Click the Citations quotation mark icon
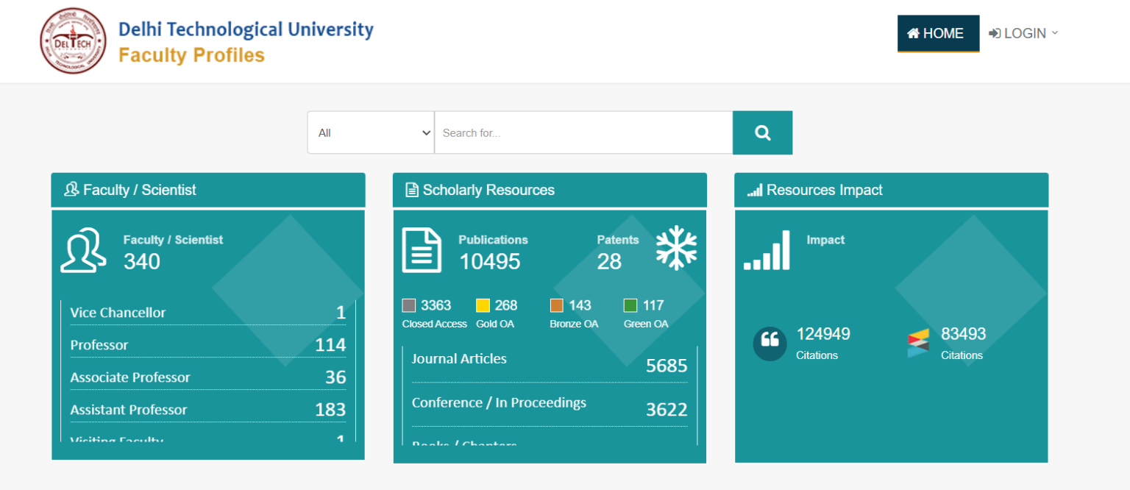 tap(770, 343)
